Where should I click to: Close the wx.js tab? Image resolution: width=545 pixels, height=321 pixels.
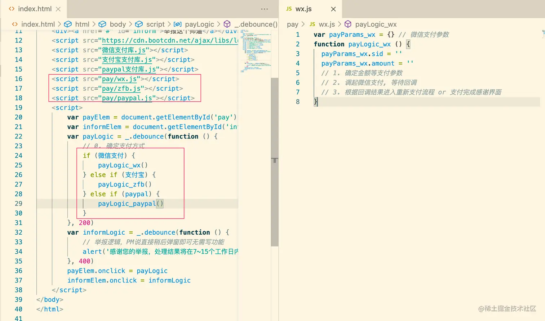[333, 9]
